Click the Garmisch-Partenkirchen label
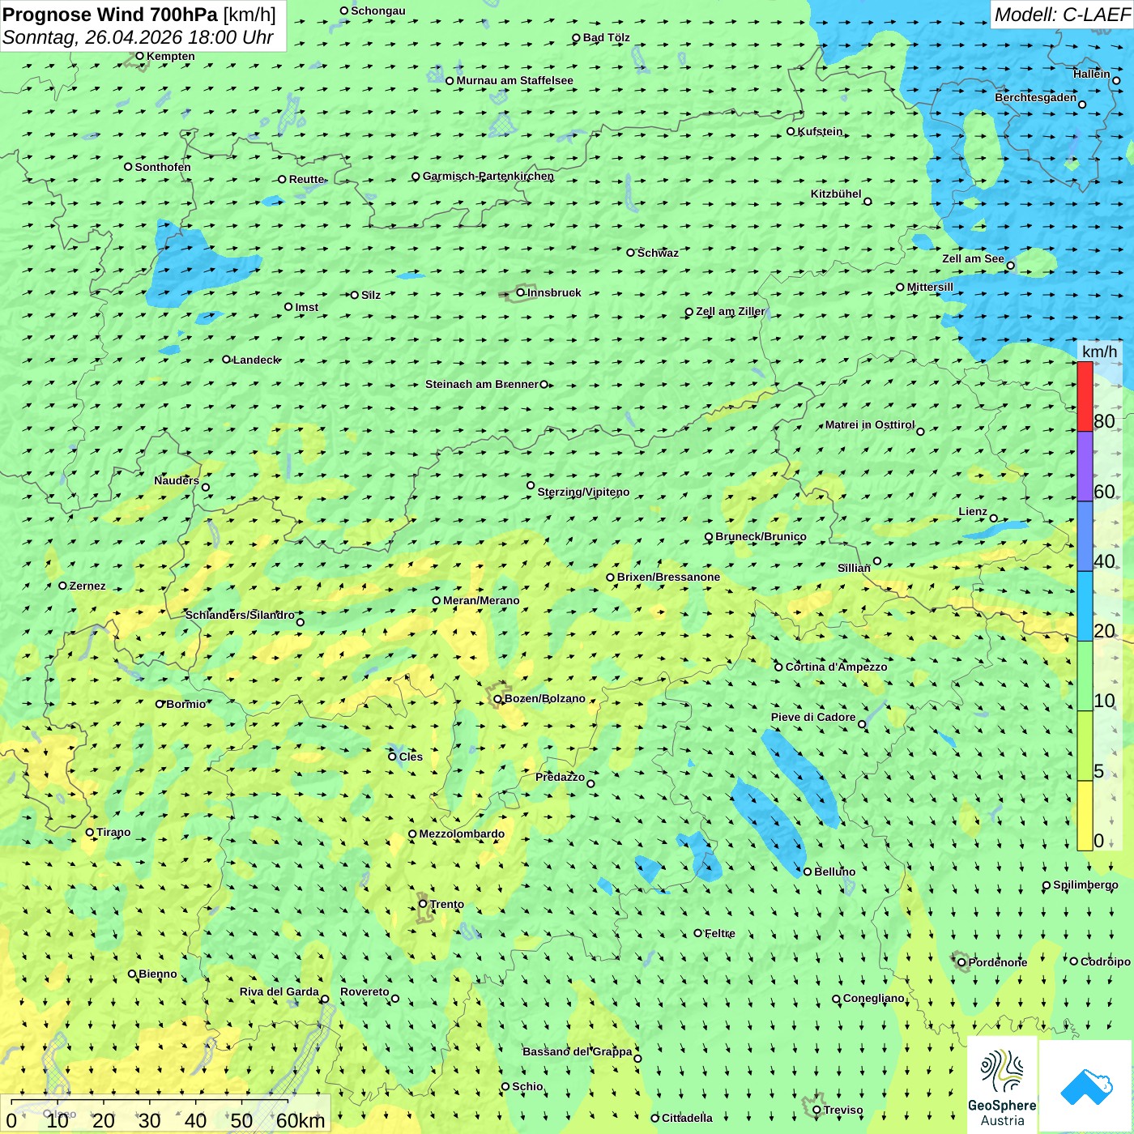This screenshot has width=1134, height=1134. (x=488, y=176)
